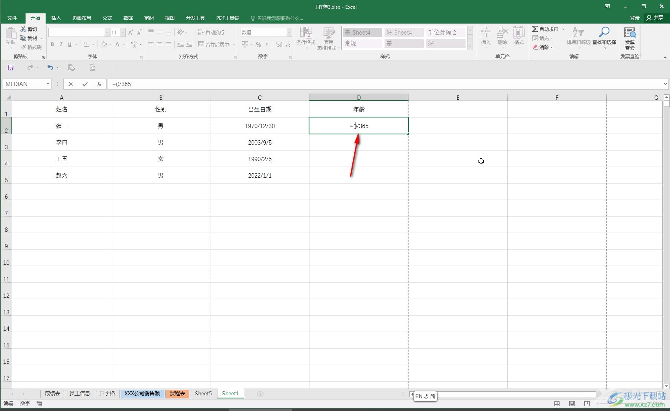Click the Add new sheet plus icon
Image resolution: width=670 pixels, height=411 pixels.
tap(260, 394)
